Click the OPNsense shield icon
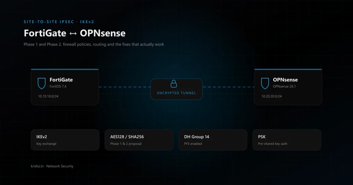The image size is (353, 185). (265, 83)
